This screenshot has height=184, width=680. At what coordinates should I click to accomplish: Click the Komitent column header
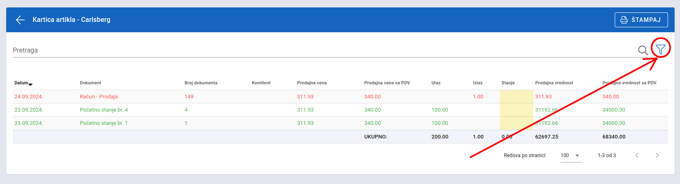point(261,83)
